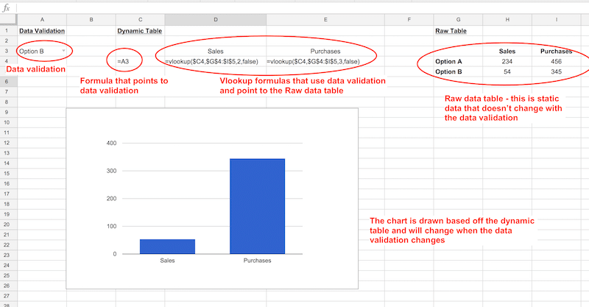589x307 pixels.
Task: Select column B header
Action: pyautogui.click(x=91, y=20)
